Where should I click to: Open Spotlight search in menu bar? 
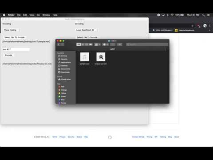pyautogui.click(x=204, y=15)
